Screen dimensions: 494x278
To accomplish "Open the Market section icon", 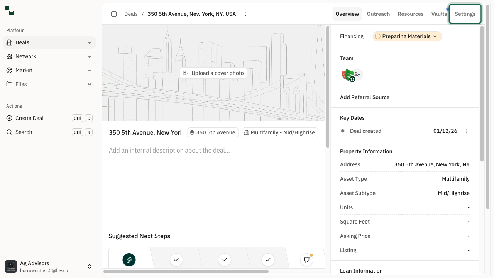I will (x=9, y=70).
